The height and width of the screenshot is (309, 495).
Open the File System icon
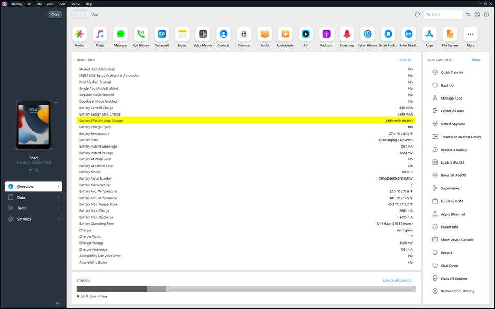450,34
